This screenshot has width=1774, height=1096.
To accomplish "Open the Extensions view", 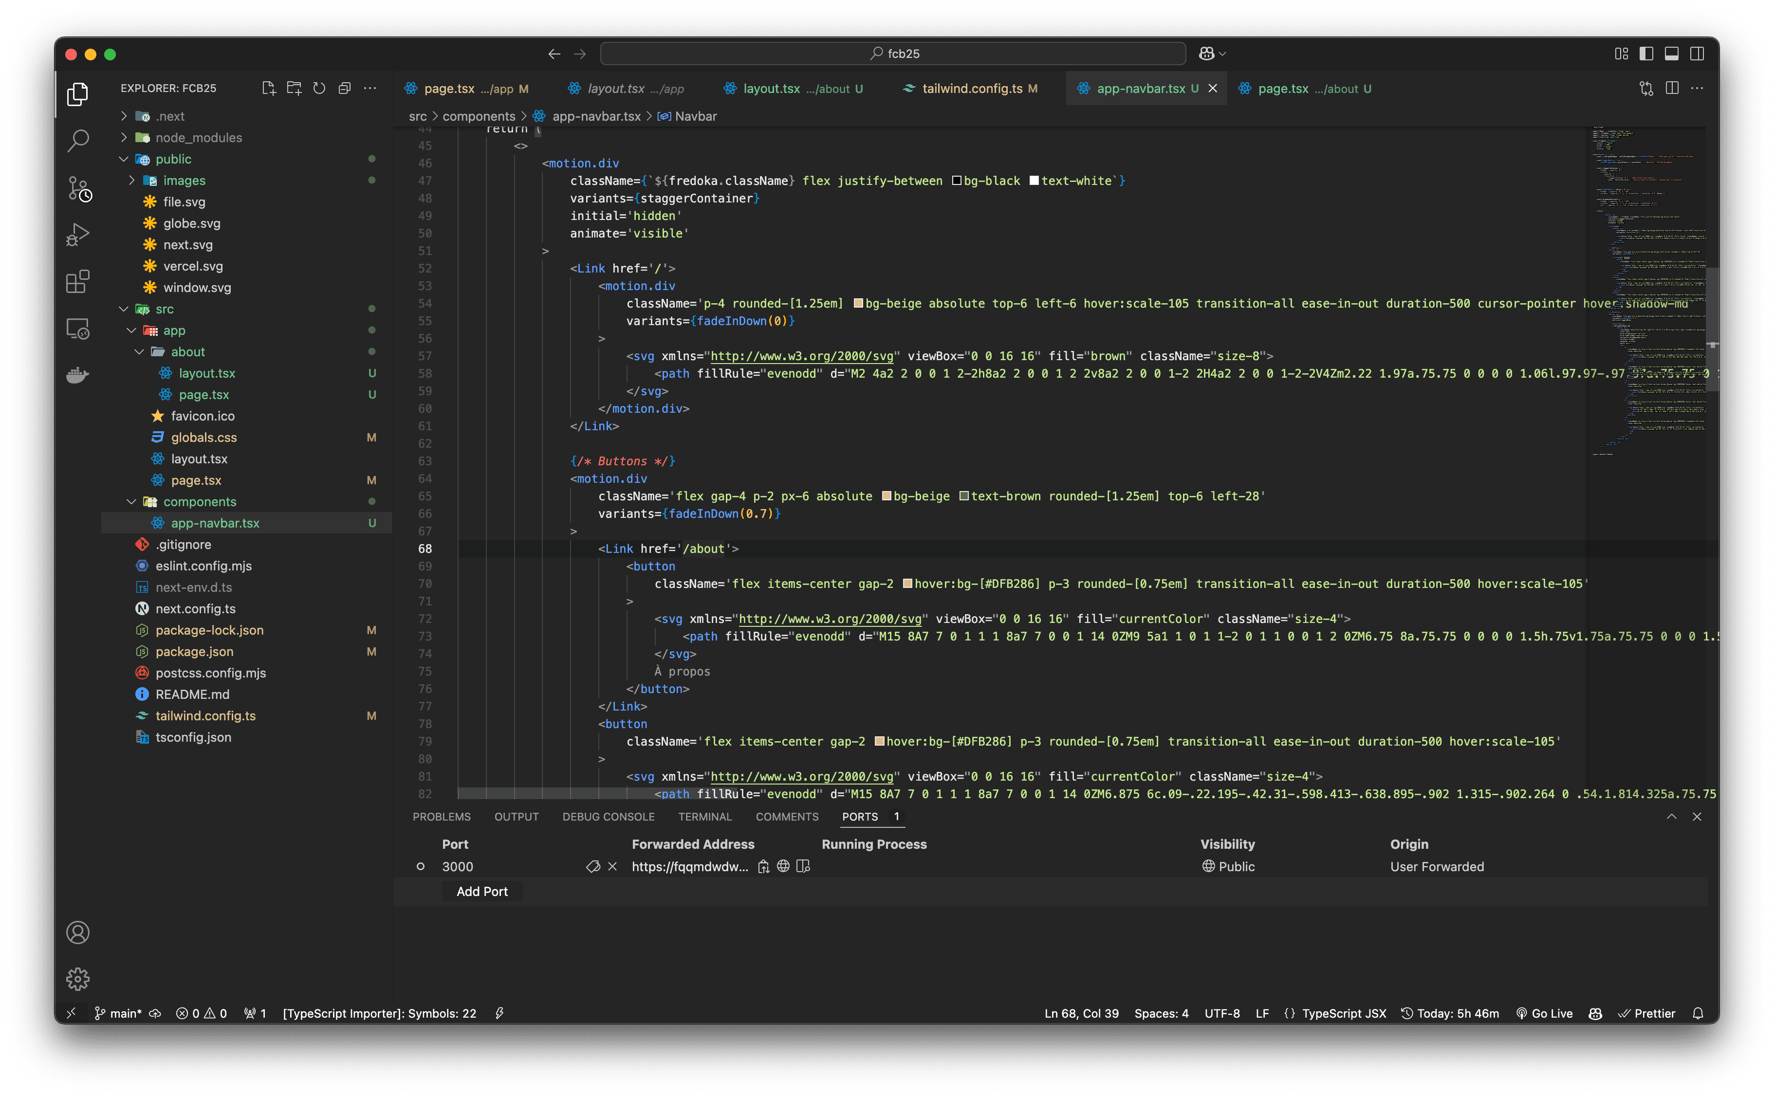I will coord(77,281).
